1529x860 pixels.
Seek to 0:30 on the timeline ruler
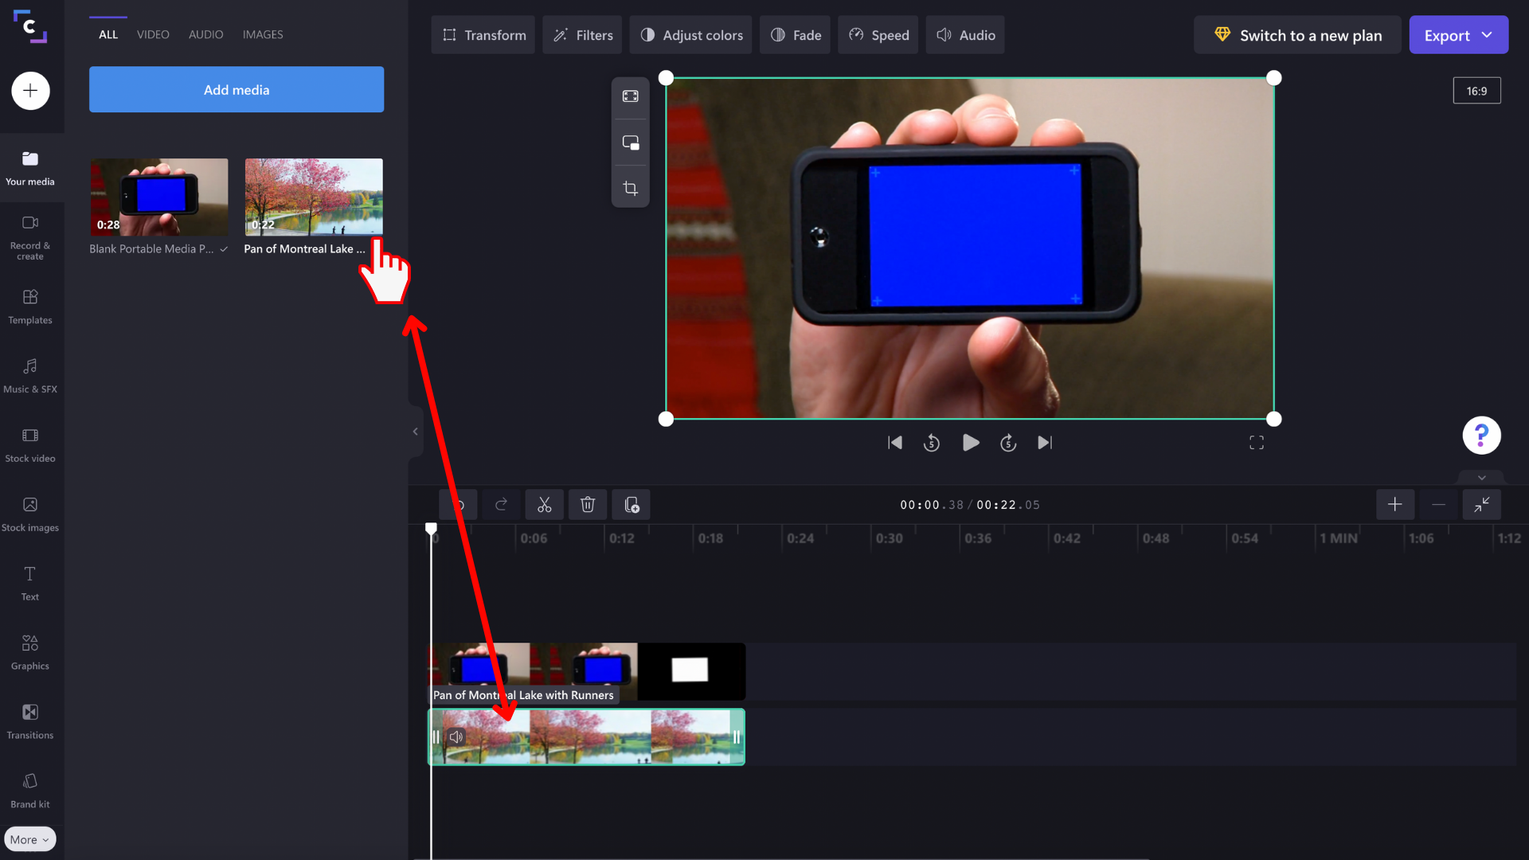pyautogui.click(x=890, y=538)
